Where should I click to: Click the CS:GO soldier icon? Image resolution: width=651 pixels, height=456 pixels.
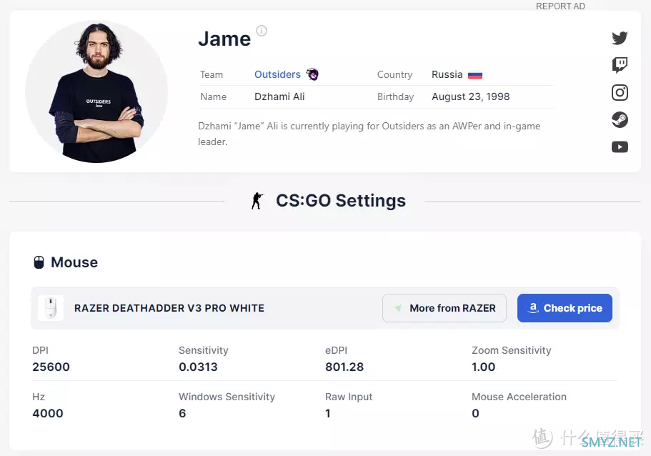257,201
